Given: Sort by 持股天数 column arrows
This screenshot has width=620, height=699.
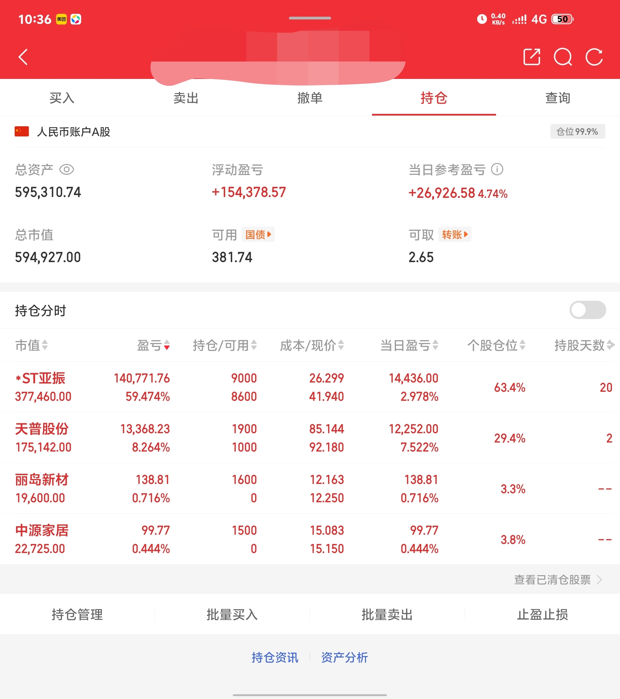Looking at the screenshot, I should pyautogui.click(x=610, y=345).
